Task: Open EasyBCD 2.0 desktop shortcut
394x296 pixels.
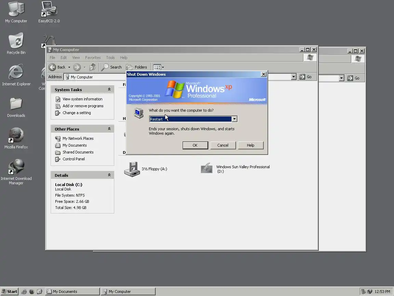Action: click(49, 12)
